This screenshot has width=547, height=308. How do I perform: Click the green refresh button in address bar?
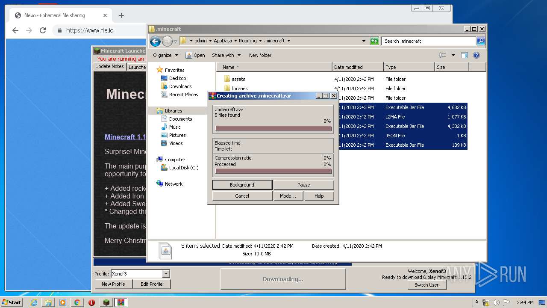pyautogui.click(x=374, y=41)
